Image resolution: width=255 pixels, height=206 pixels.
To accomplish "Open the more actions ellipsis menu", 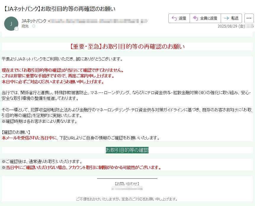I will pyautogui.click(x=249, y=18).
